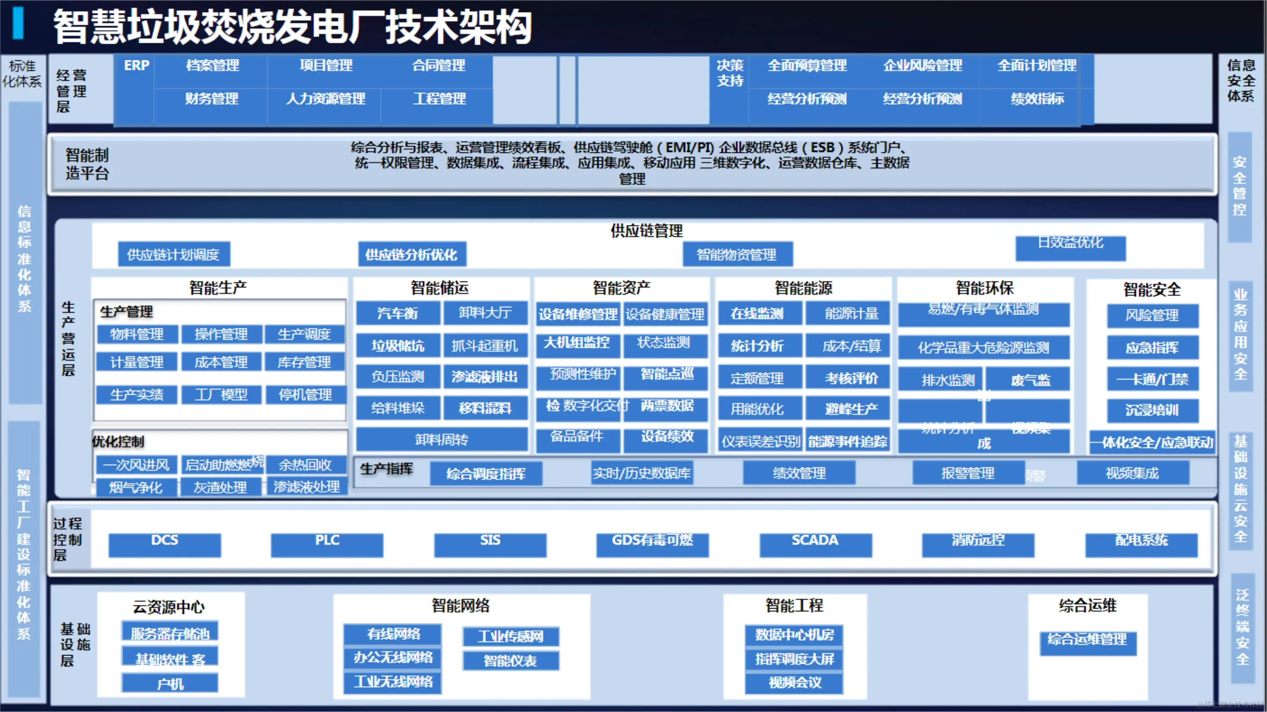
Task: Select the SCADA box
Action: [815, 545]
